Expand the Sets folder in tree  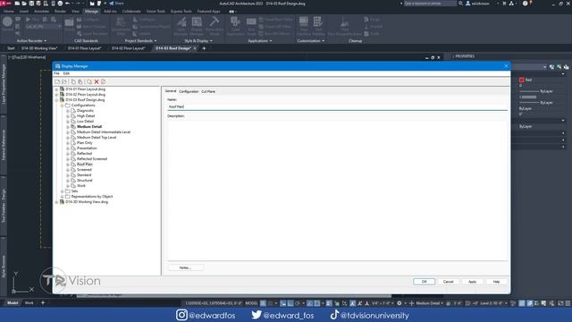tap(63, 191)
